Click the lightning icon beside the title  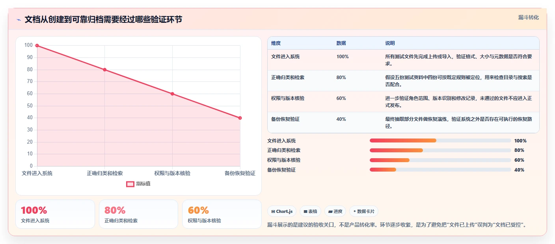tap(19, 20)
